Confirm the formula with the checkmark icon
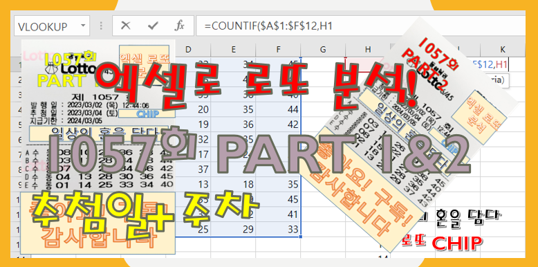The height and width of the screenshot is (267, 538). point(153,26)
